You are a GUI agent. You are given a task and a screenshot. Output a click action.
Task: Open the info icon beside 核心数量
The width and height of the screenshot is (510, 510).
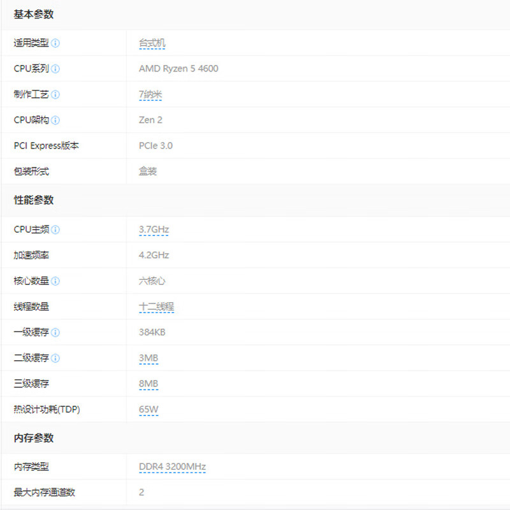tap(55, 281)
